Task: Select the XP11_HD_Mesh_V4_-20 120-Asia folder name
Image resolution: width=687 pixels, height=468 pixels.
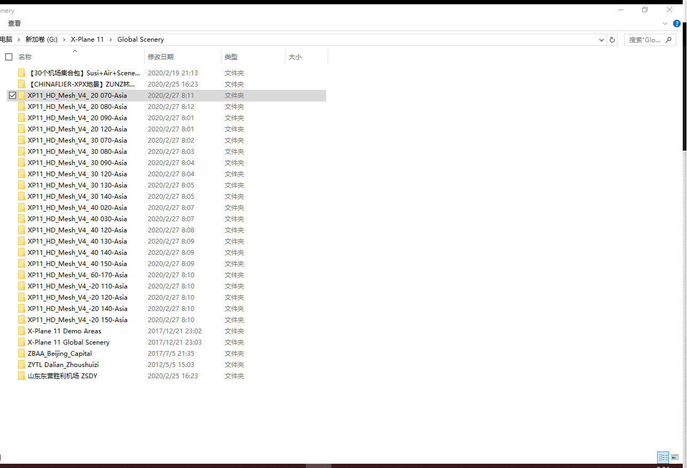Action: (x=77, y=297)
